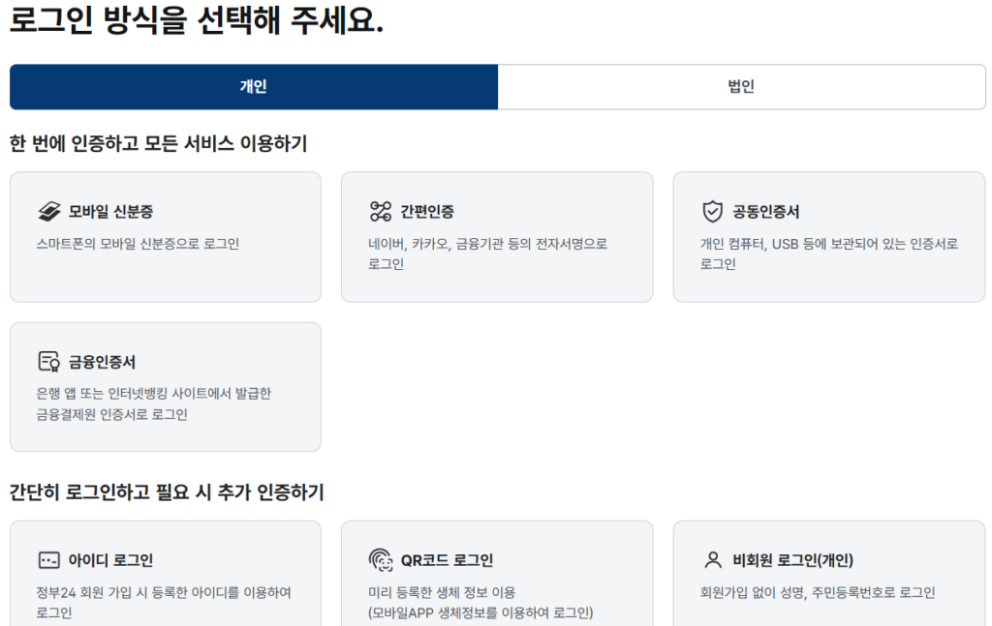Click the 공동인증서 shield icon
The height and width of the screenshot is (626, 992).
pos(712,212)
